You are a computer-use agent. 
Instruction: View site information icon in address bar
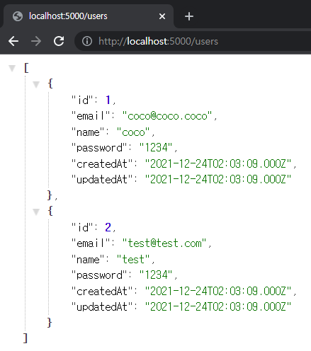click(87, 41)
